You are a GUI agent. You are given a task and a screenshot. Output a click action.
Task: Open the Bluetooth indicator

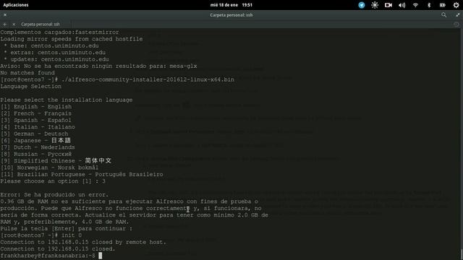click(429, 5)
